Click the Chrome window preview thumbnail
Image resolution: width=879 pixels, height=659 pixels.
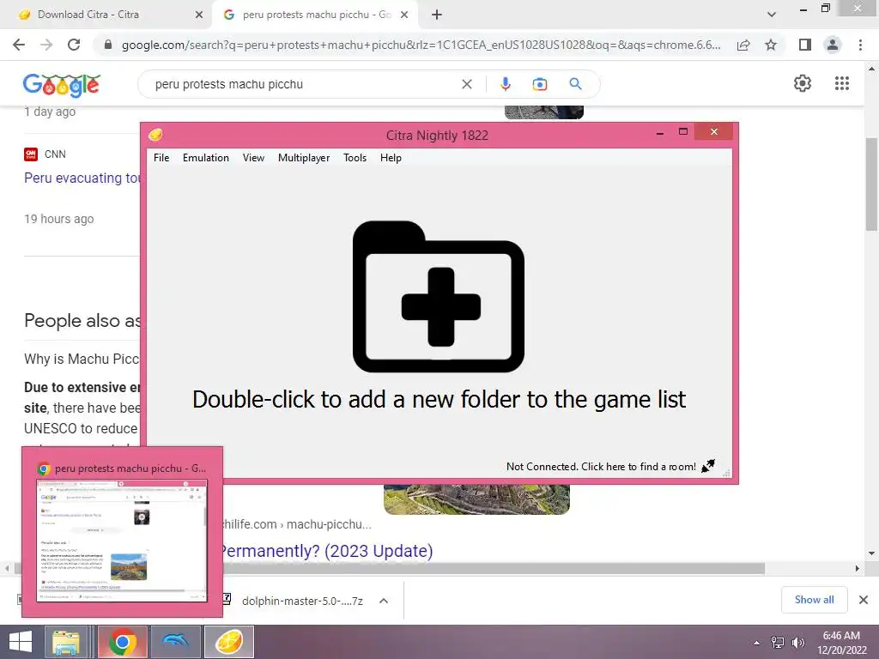click(x=122, y=541)
